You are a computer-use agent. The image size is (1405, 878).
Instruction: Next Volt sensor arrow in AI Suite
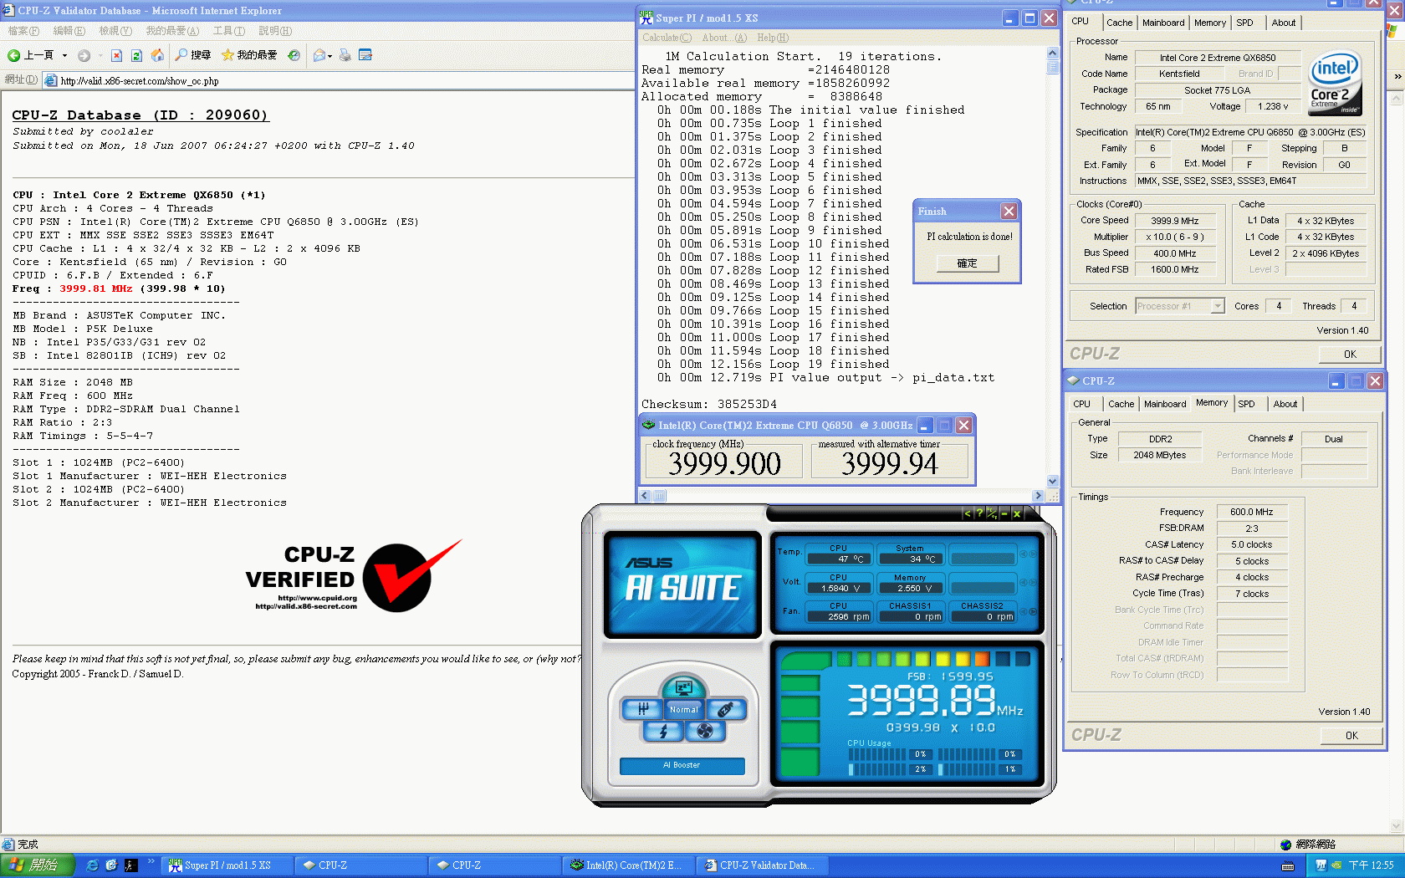tap(1034, 582)
